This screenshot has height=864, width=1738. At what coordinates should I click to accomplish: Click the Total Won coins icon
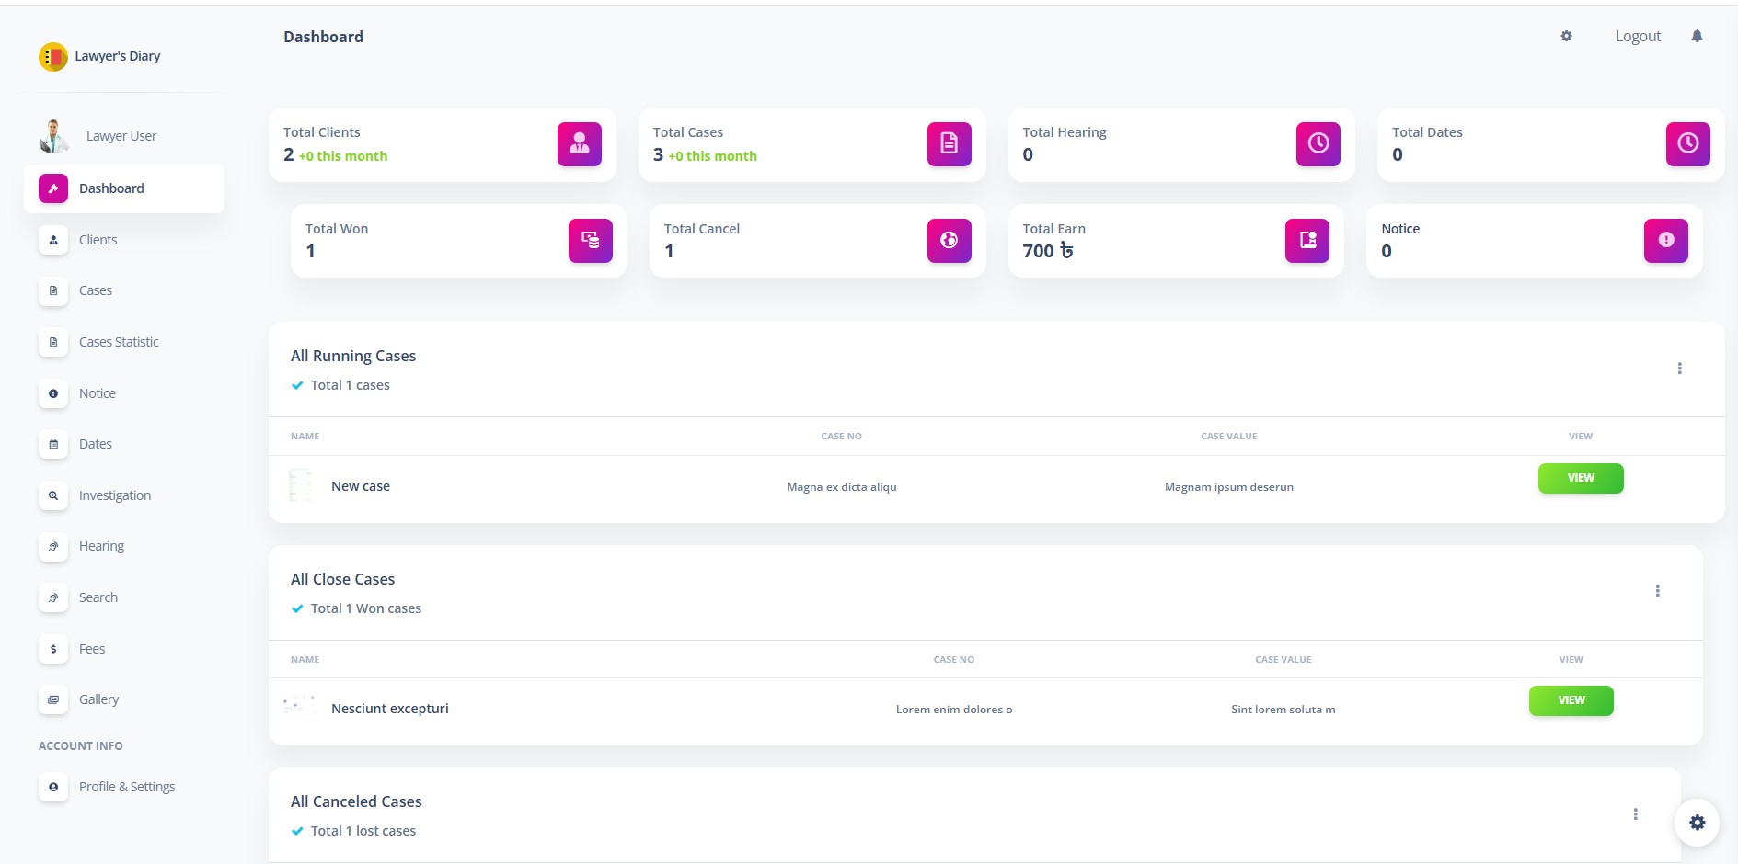tap(589, 240)
